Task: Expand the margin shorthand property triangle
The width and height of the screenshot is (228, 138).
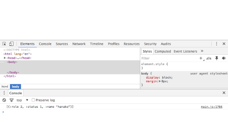Action: 160,81
